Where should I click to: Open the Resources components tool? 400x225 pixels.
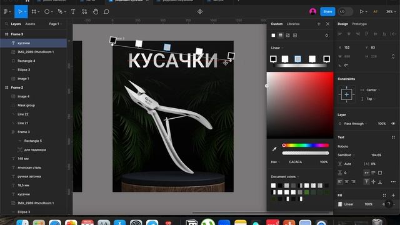click(x=84, y=11)
